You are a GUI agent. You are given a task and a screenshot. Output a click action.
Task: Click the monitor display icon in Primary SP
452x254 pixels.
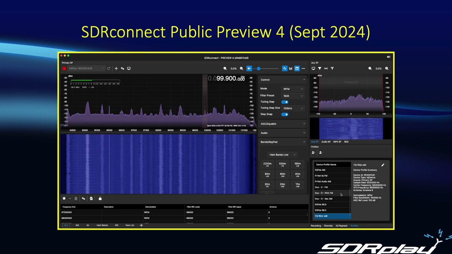[x=129, y=68]
